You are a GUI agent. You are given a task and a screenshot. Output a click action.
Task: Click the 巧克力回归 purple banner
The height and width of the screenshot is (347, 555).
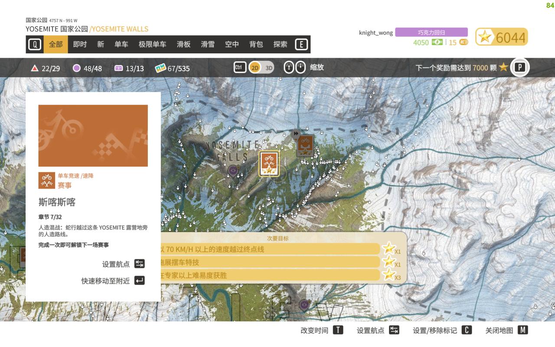[431, 32]
